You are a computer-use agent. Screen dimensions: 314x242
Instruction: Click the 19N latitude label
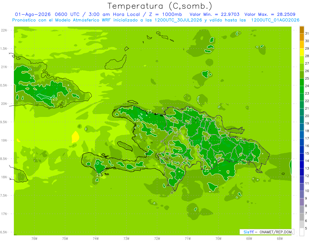[x=4, y=140]
